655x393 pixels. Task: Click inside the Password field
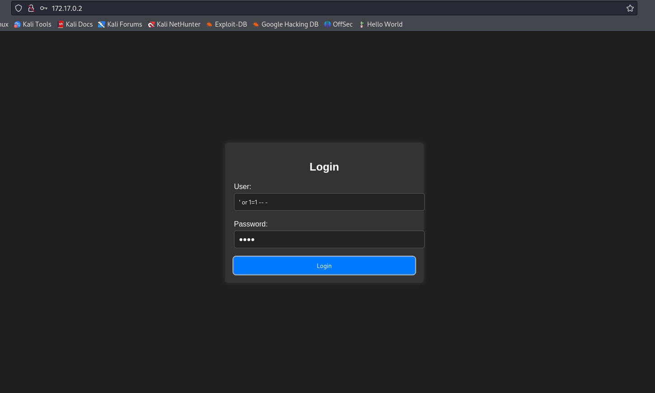pyautogui.click(x=329, y=239)
